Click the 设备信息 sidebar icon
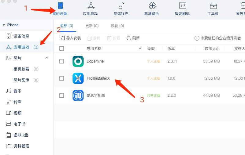The height and width of the screenshot is (155, 245). pyautogui.click(x=9, y=36)
